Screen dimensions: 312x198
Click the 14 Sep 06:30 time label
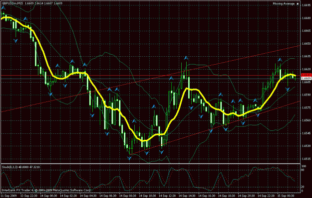tap(108, 196)
